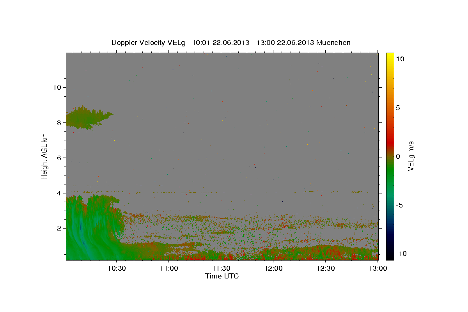This screenshot has height=312, width=468.
Task: Click the height tick label 2
Action: pos(59,228)
